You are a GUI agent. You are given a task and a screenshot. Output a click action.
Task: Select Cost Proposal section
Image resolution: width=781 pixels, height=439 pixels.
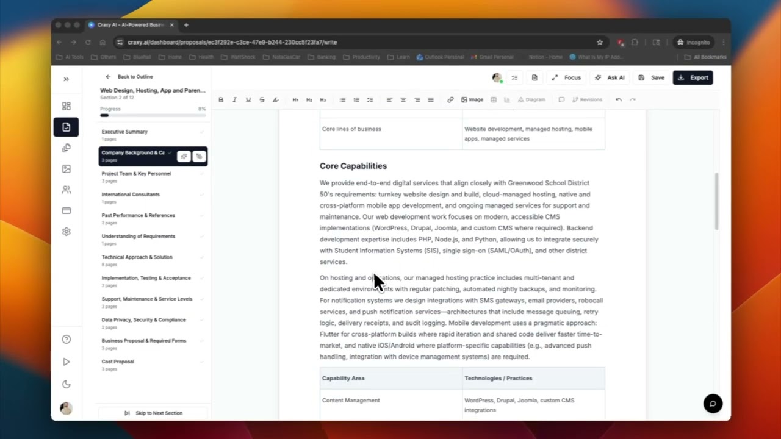[153, 365]
